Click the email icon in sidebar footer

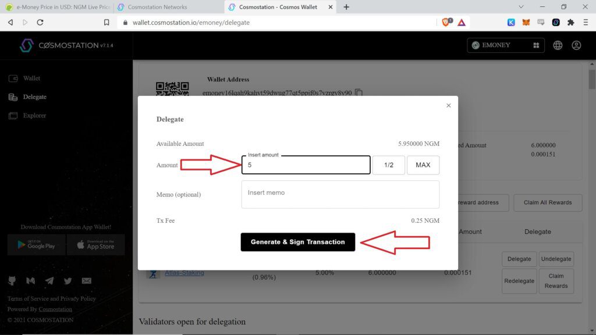(87, 281)
